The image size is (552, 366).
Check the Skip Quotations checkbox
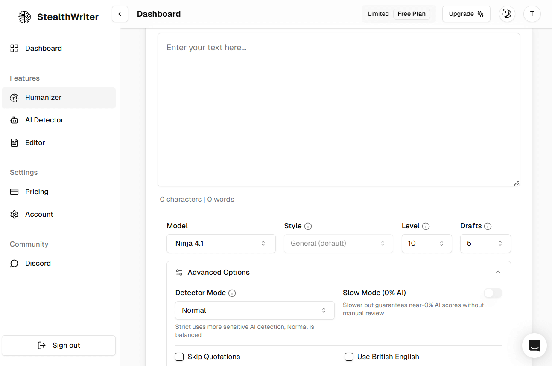179,357
